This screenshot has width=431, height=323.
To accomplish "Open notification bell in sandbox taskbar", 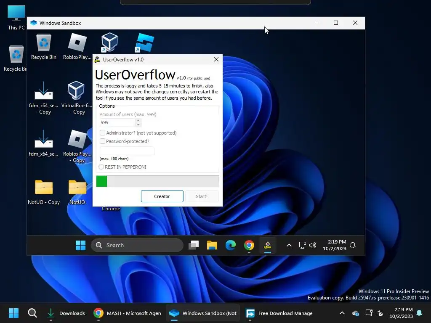I will point(353,245).
